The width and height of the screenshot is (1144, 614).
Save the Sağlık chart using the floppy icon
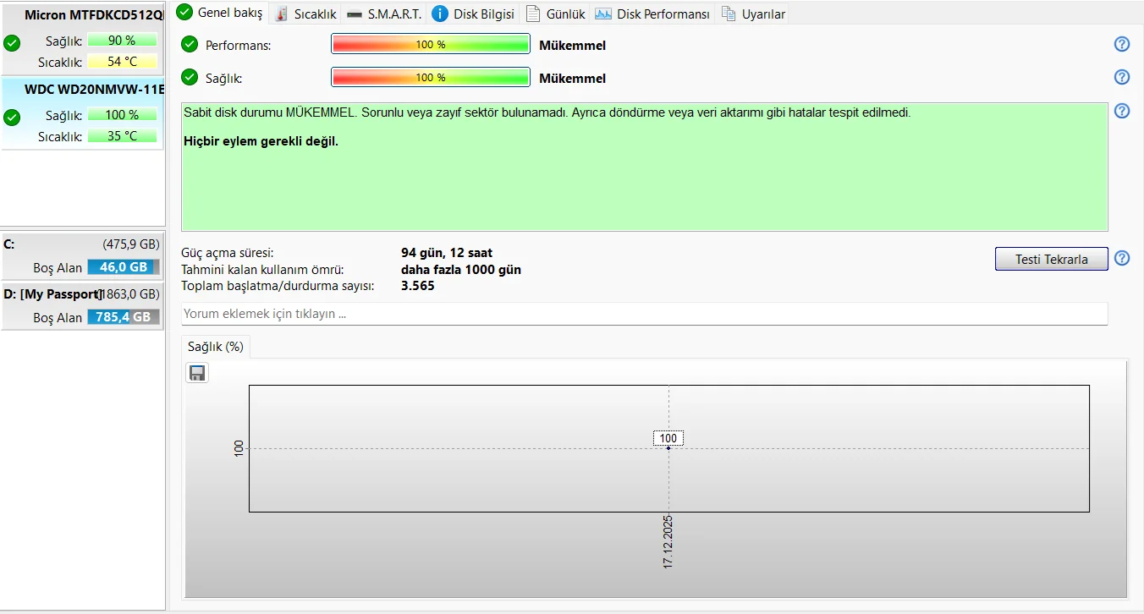pyautogui.click(x=197, y=373)
